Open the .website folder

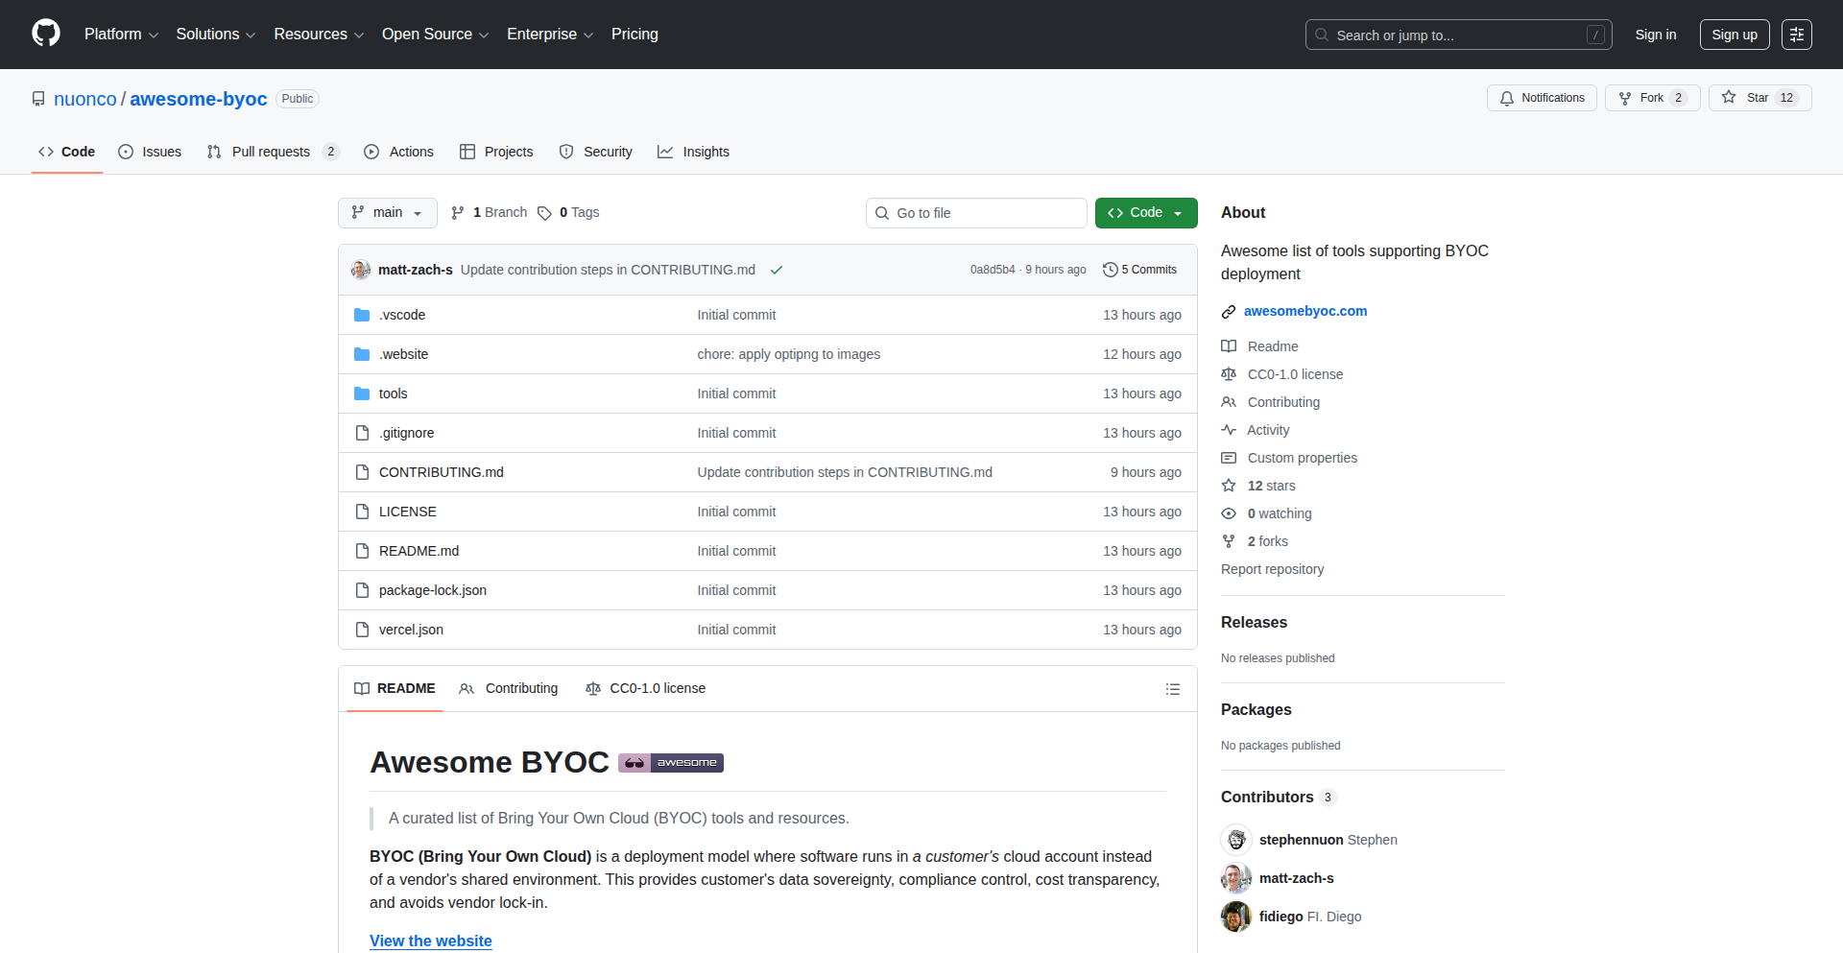click(x=403, y=354)
